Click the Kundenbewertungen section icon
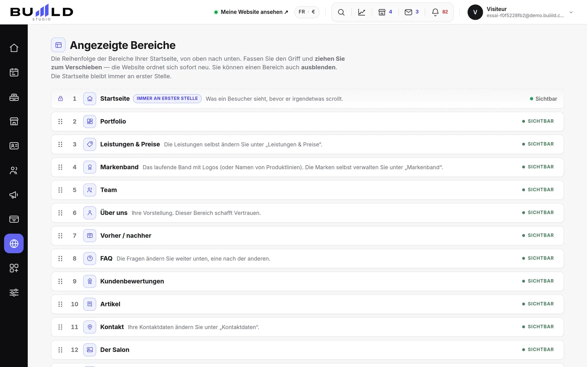Viewport: 587px width, 367px height. 90,281
